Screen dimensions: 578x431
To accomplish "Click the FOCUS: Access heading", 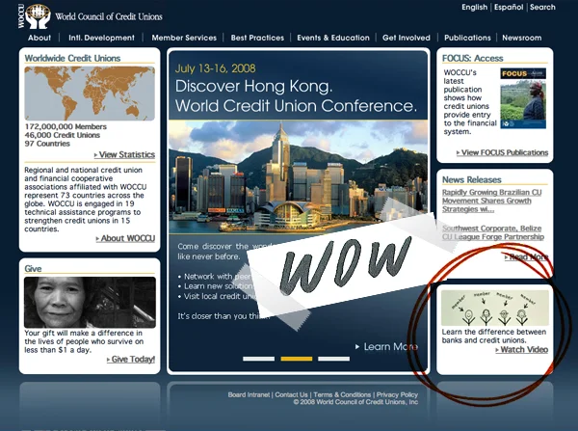I will coord(473,58).
